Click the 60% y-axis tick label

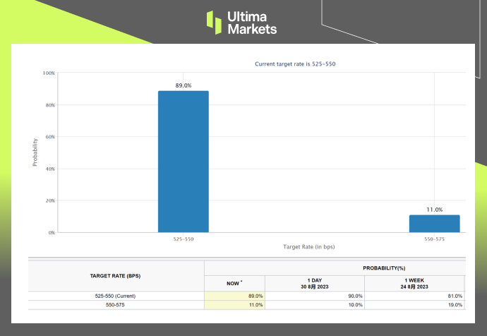tap(50, 137)
